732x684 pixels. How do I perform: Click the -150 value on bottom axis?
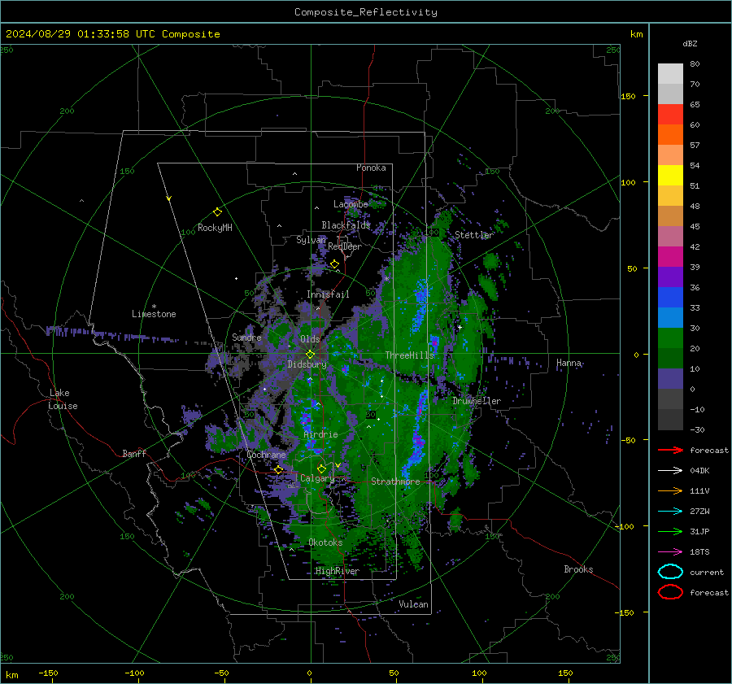point(48,673)
